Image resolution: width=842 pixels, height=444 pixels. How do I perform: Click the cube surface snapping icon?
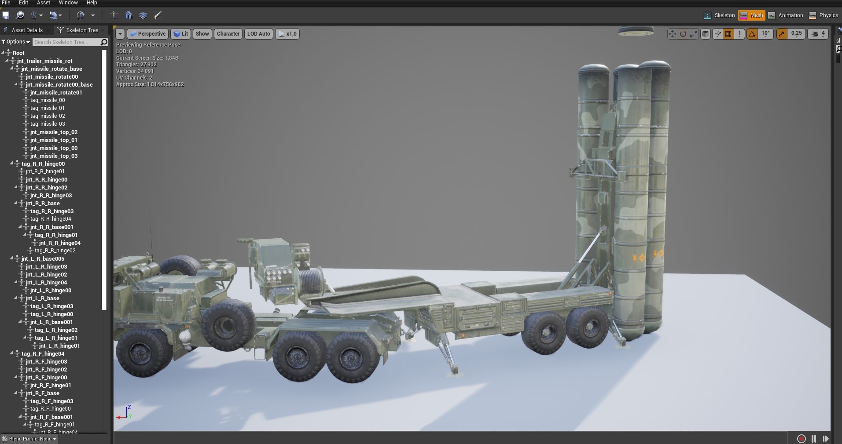[x=705, y=34]
